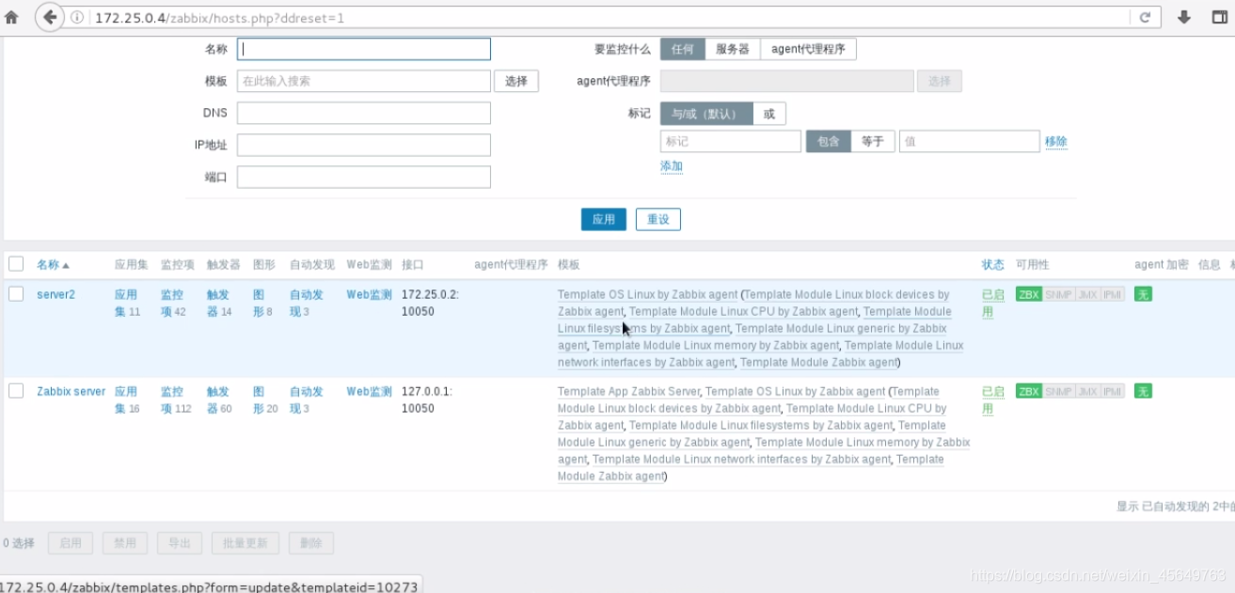Click the 名称 filter input field

tap(364, 49)
